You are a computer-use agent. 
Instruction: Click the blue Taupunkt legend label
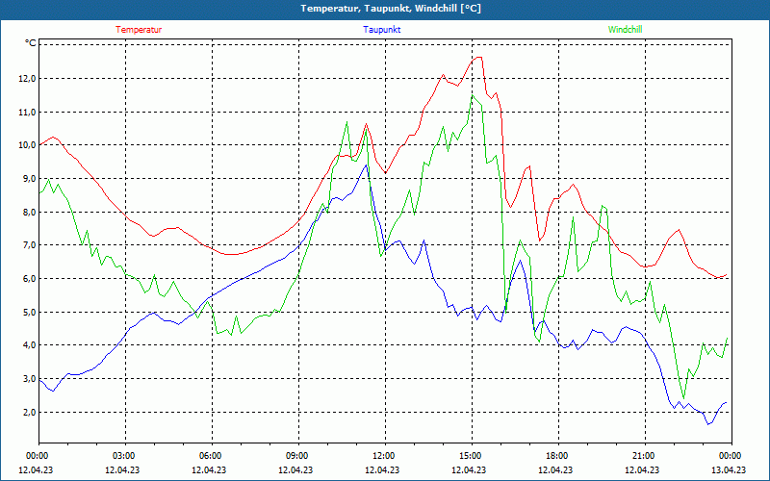(381, 30)
